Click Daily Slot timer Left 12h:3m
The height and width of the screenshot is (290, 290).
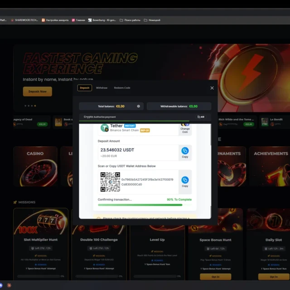click(274, 249)
